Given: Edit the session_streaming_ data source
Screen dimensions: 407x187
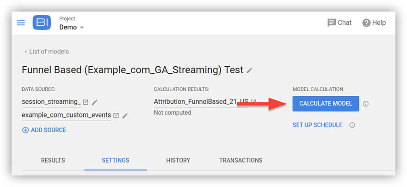Looking at the screenshot, I should click(x=95, y=102).
